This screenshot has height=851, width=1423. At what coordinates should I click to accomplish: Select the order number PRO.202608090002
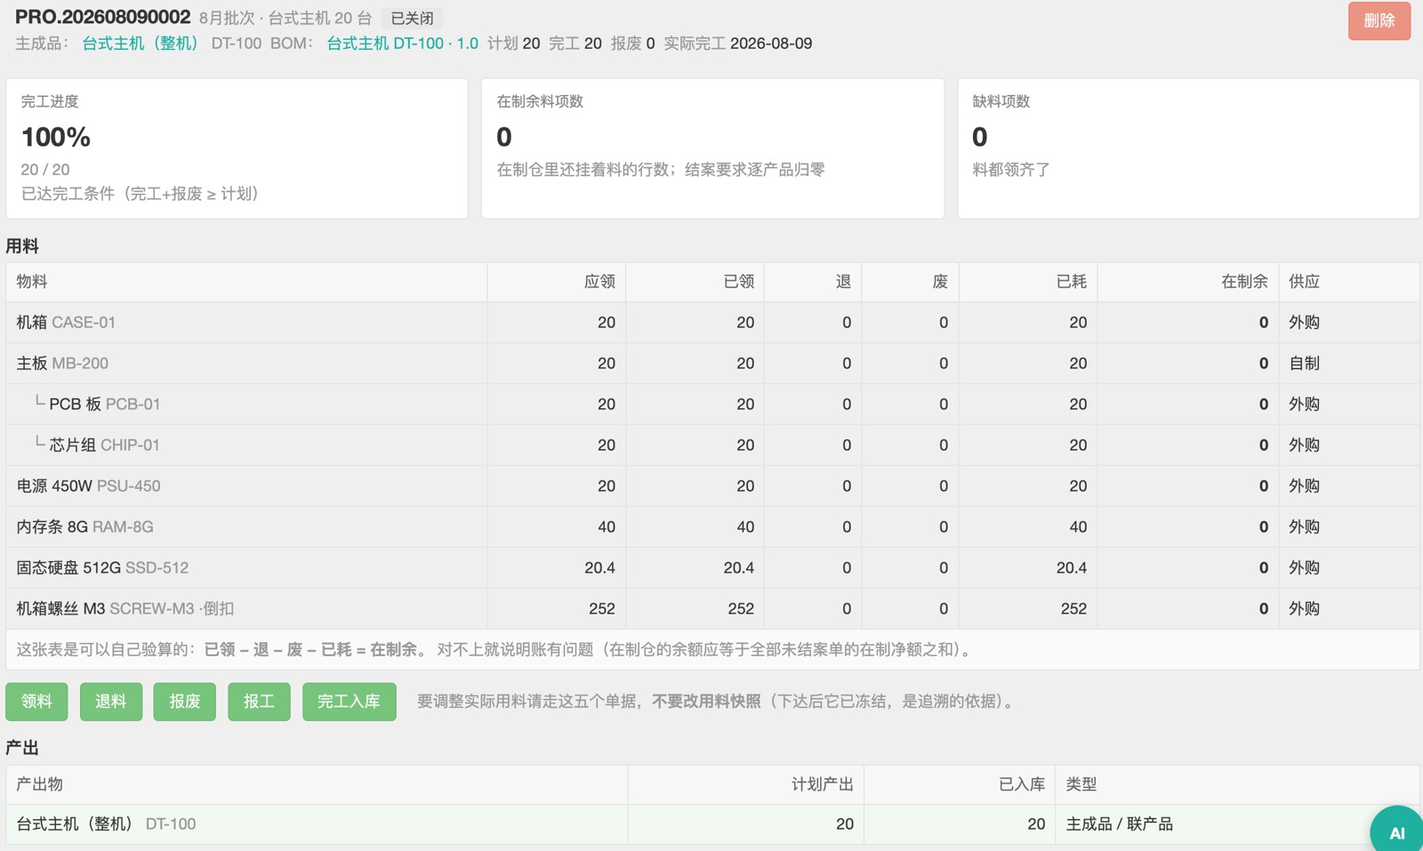[x=102, y=17]
